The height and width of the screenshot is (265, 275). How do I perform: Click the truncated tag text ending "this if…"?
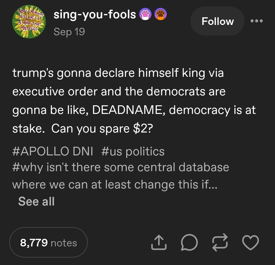115,184
